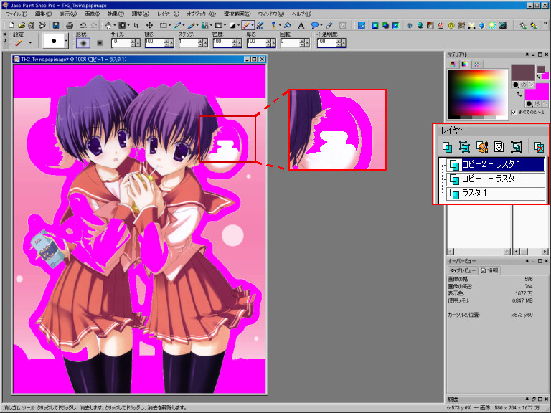Expand the Dropper tool flyout arrow
Image resolution: width=551 pixels, height=413 pixels.
pos(183,25)
